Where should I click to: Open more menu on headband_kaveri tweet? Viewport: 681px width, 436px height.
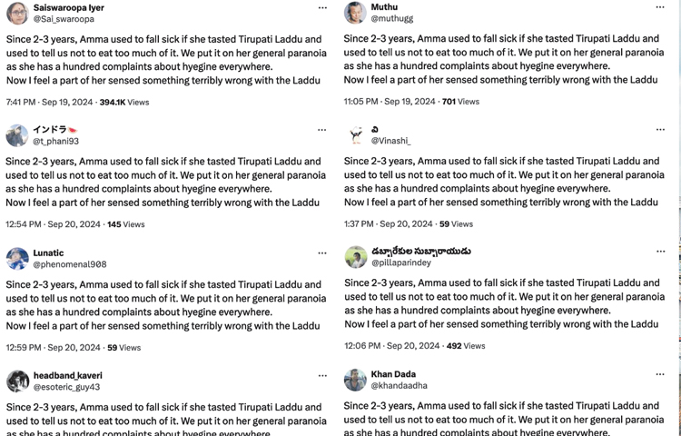point(322,376)
